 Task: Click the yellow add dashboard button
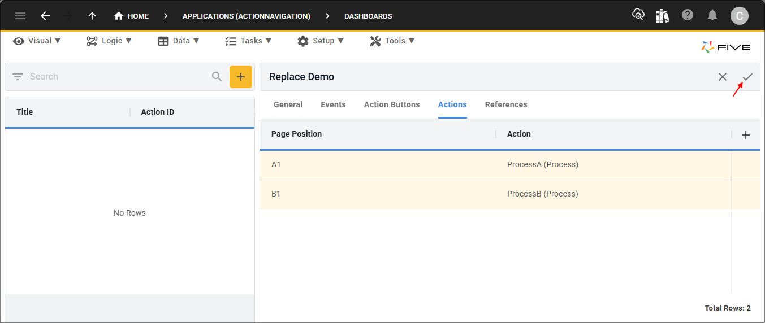[240, 77]
